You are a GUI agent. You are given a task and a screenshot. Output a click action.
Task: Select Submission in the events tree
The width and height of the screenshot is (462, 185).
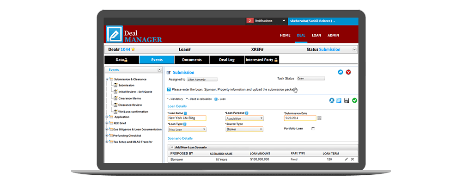point(126,85)
